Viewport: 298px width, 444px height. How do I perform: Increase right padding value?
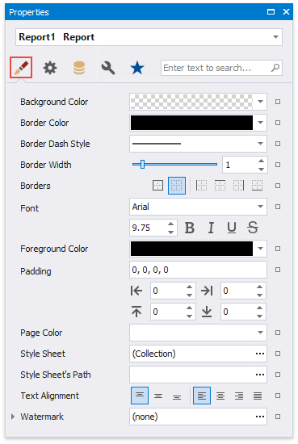tap(259, 287)
